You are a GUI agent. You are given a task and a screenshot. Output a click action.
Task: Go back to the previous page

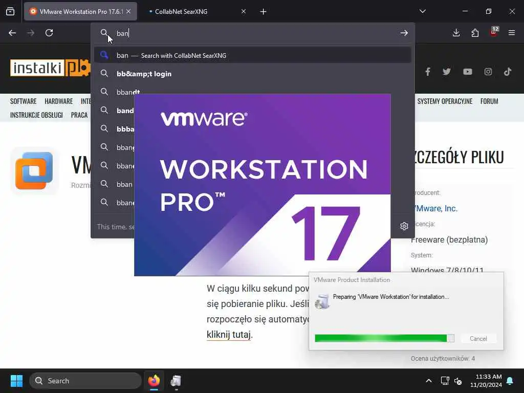coord(12,33)
